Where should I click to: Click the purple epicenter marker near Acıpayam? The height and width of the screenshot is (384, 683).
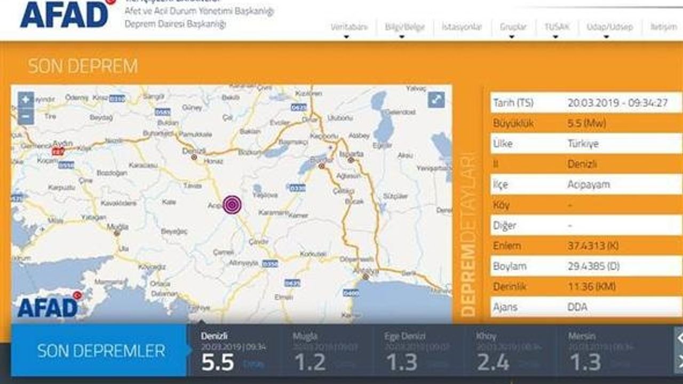232,205
